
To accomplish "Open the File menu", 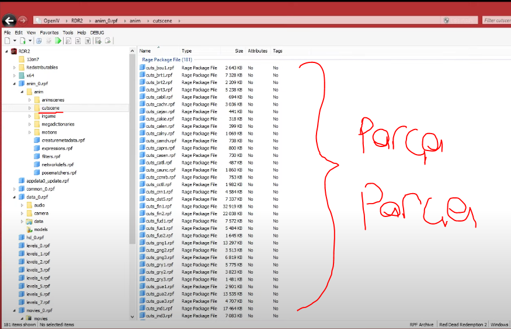I will [7, 33].
